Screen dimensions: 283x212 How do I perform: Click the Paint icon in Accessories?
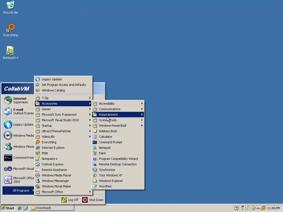click(95, 153)
